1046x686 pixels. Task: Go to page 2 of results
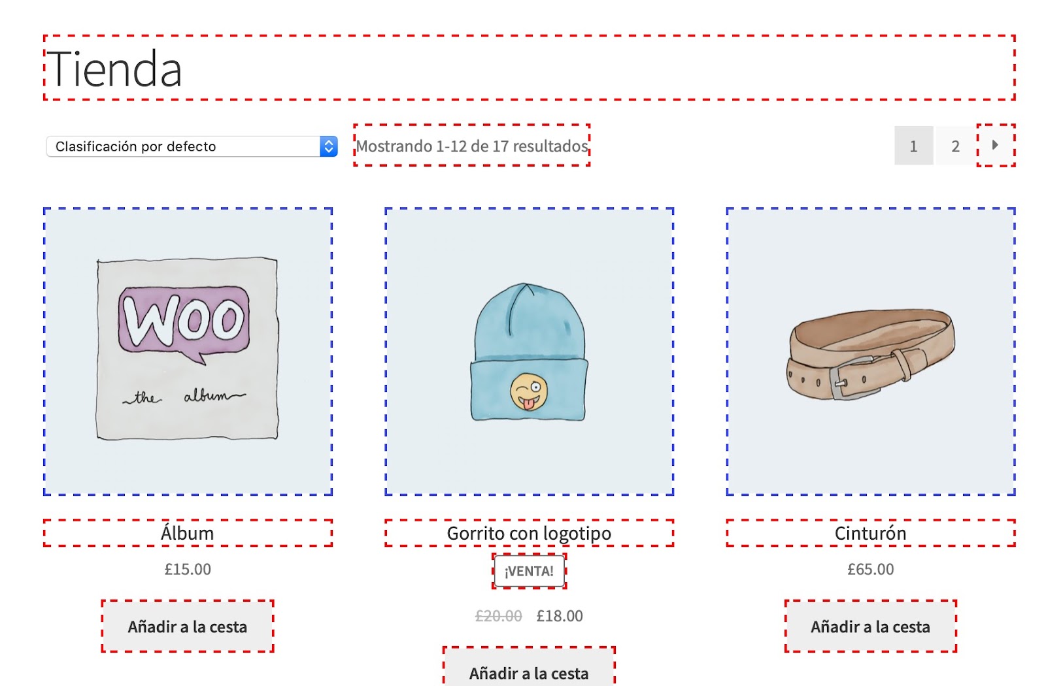click(955, 146)
